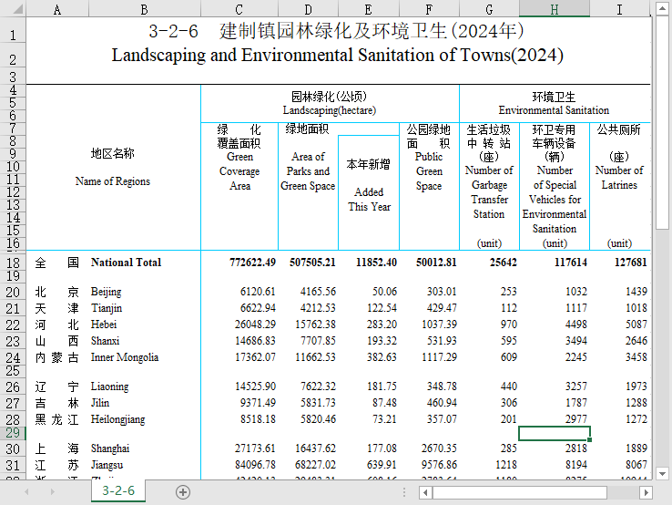Click Inner Mongolia value 382.63

(382, 357)
